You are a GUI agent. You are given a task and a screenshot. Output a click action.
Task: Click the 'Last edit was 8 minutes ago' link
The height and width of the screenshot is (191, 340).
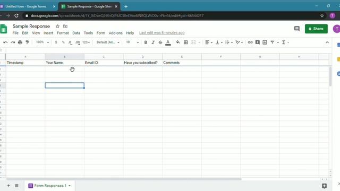click(x=161, y=33)
